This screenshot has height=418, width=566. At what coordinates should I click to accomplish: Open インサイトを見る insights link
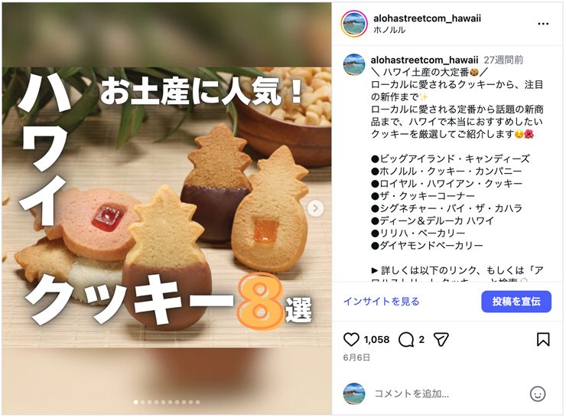coord(382,302)
